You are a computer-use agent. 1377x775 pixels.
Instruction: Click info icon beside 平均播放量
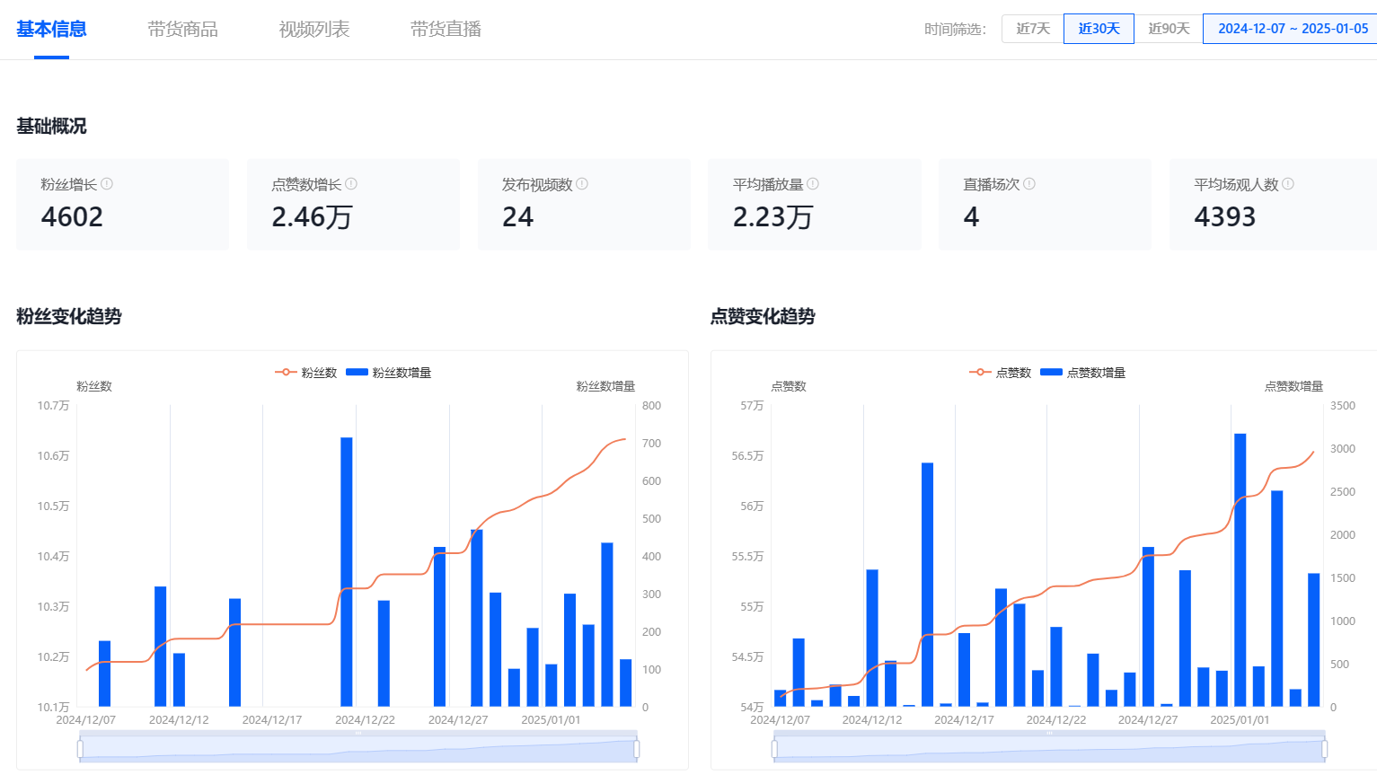point(813,184)
